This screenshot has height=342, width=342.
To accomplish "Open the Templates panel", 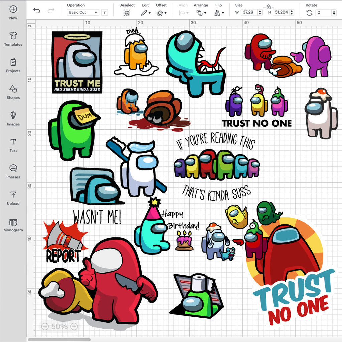I will pos(13,36).
